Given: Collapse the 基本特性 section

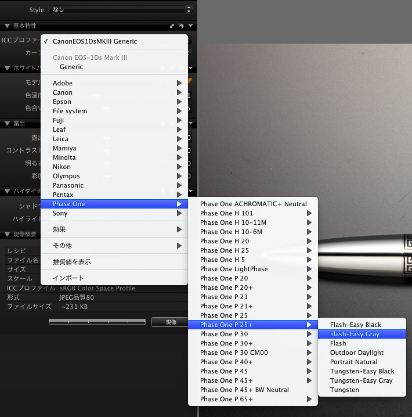Looking at the screenshot, I should point(7,26).
